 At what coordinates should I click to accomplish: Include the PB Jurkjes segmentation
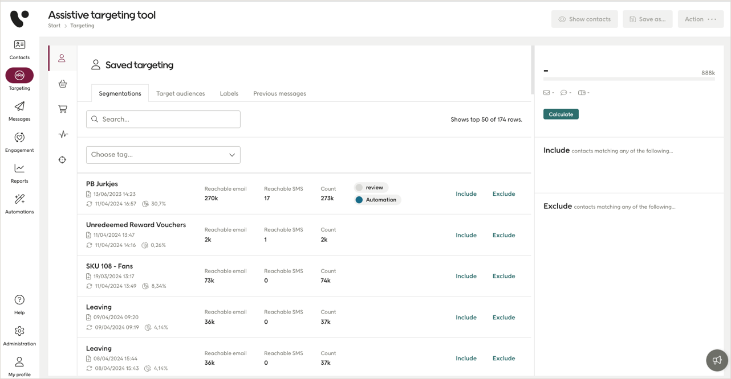466,193
